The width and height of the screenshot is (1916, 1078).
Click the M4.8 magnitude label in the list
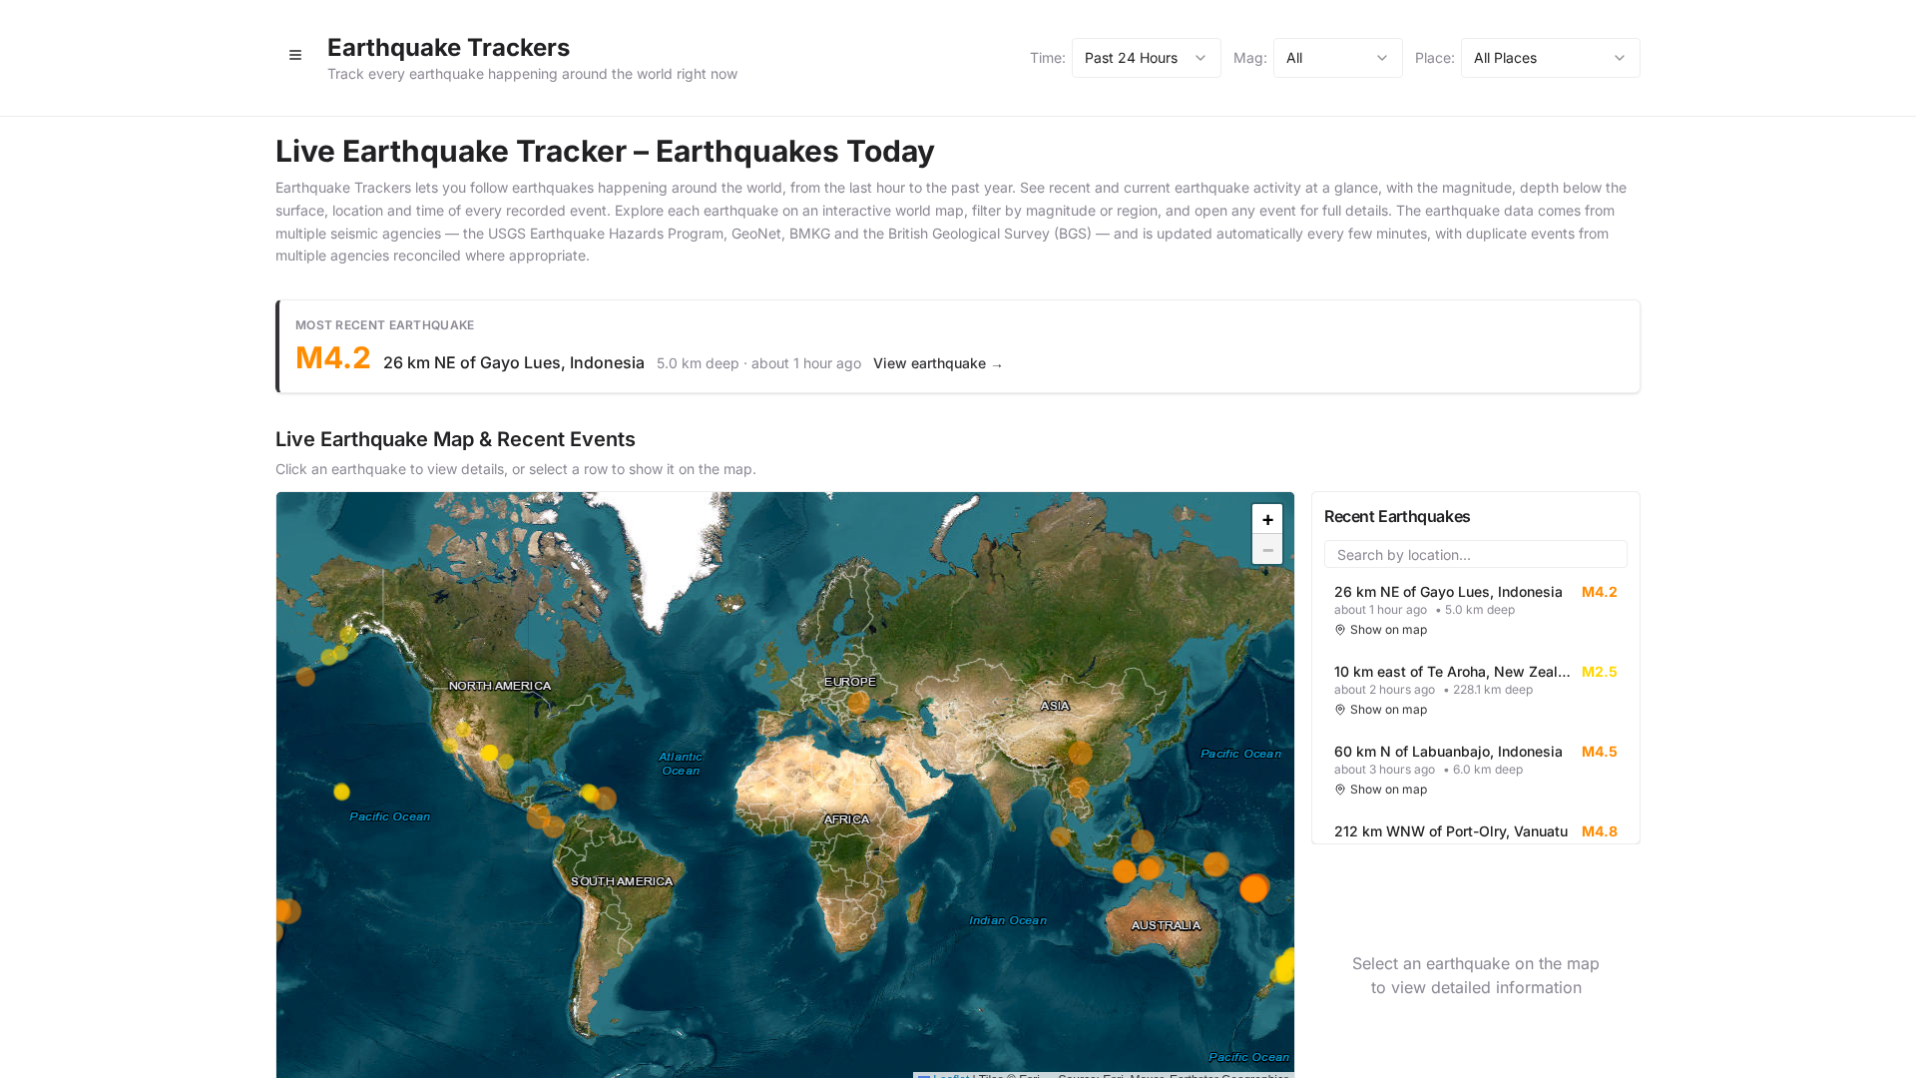[1599, 831]
